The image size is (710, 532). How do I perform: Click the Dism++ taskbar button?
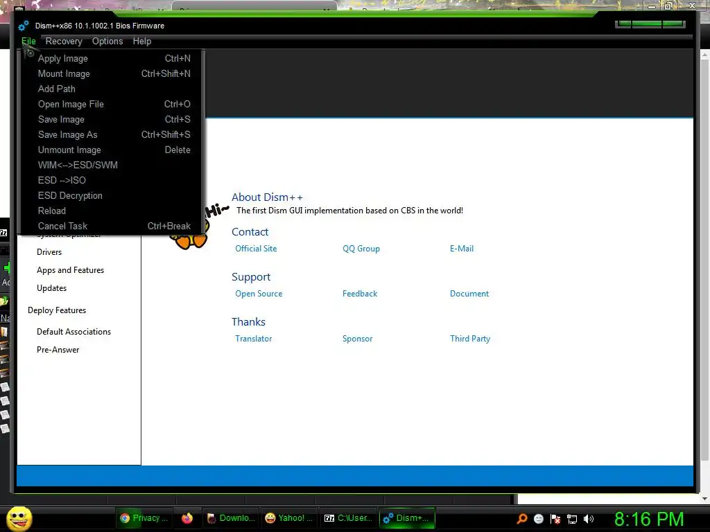coord(406,518)
